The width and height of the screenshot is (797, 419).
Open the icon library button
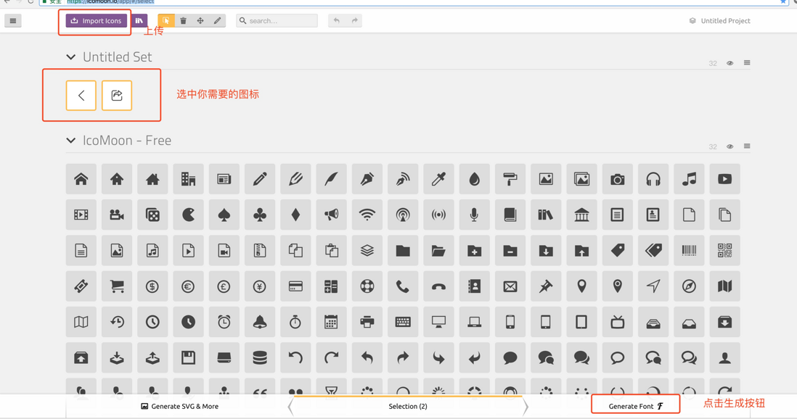[x=139, y=21]
